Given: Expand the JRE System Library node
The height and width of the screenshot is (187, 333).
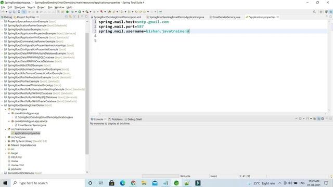Looking at the screenshot, I should (x=6, y=141).
